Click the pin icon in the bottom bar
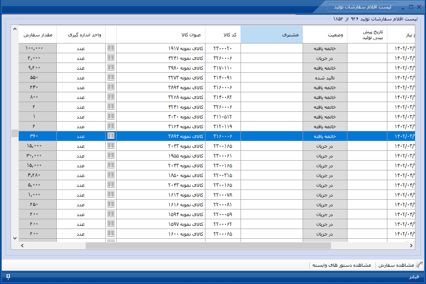The width and height of the screenshot is (426, 284). tap(8, 276)
